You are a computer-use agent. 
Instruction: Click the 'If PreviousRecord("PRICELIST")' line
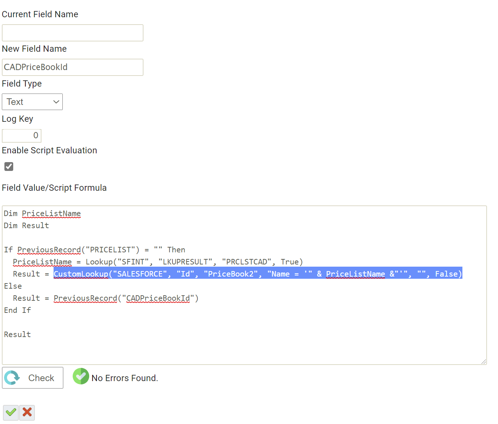point(94,250)
